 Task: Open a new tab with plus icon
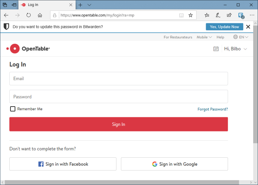coord(80,5)
